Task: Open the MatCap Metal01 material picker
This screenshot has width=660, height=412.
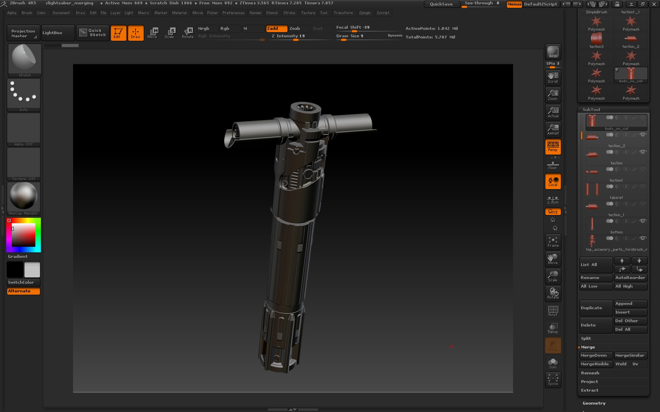Action: pos(24,199)
